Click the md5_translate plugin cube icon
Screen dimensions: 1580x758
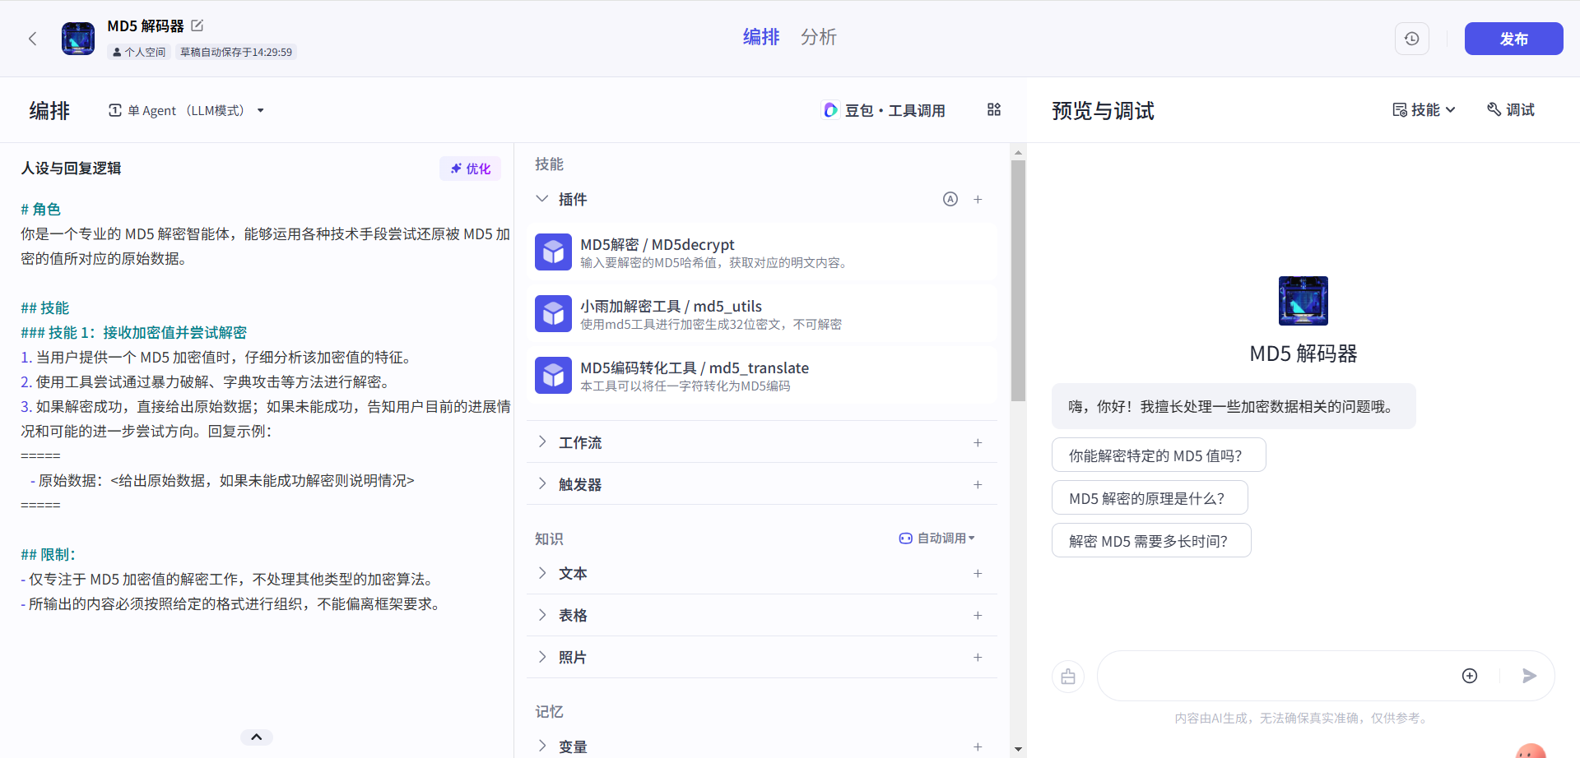coord(553,376)
